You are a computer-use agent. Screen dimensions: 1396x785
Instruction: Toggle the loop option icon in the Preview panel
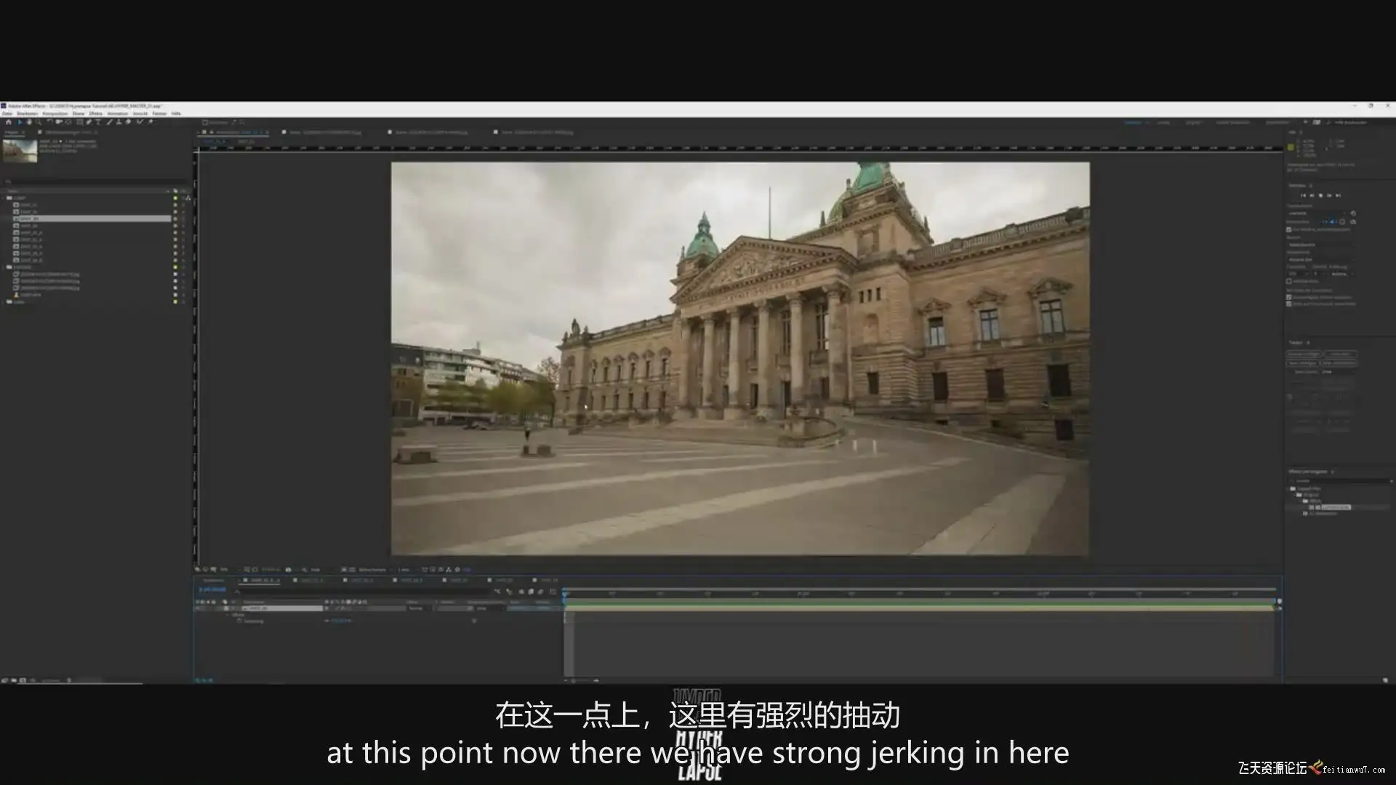[1353, 222]
